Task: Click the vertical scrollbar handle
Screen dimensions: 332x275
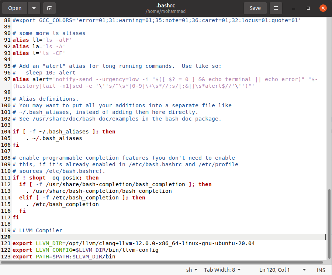Action: pyautogui.click(x=329, y=224)
